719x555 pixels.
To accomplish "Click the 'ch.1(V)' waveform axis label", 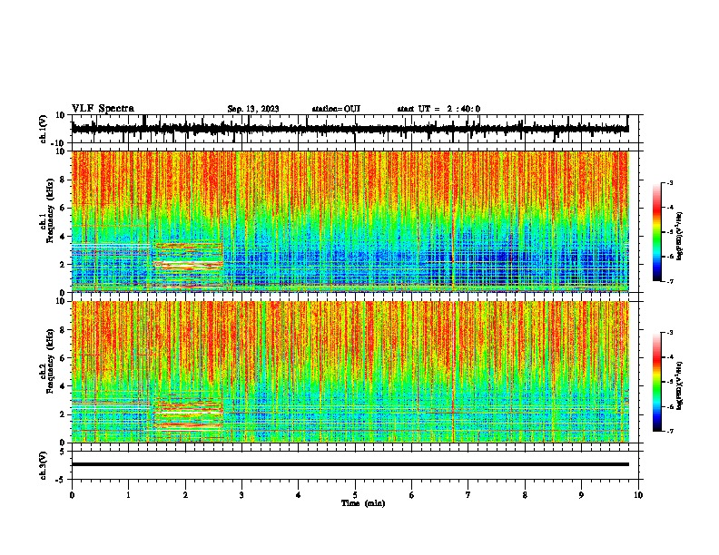I will click(x=44, y=129).
